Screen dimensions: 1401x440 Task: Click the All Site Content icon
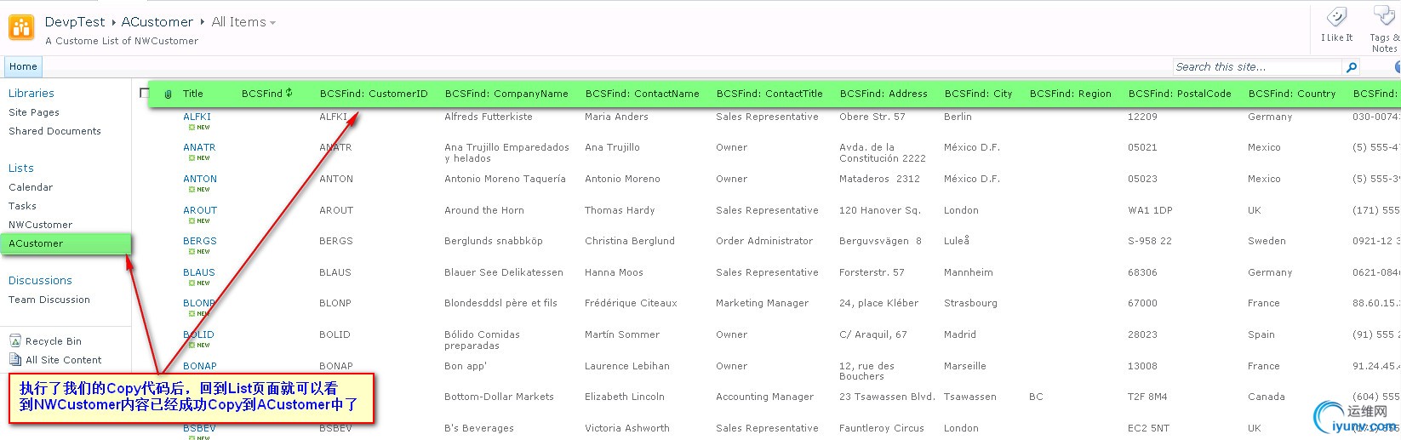click(15, 360)
